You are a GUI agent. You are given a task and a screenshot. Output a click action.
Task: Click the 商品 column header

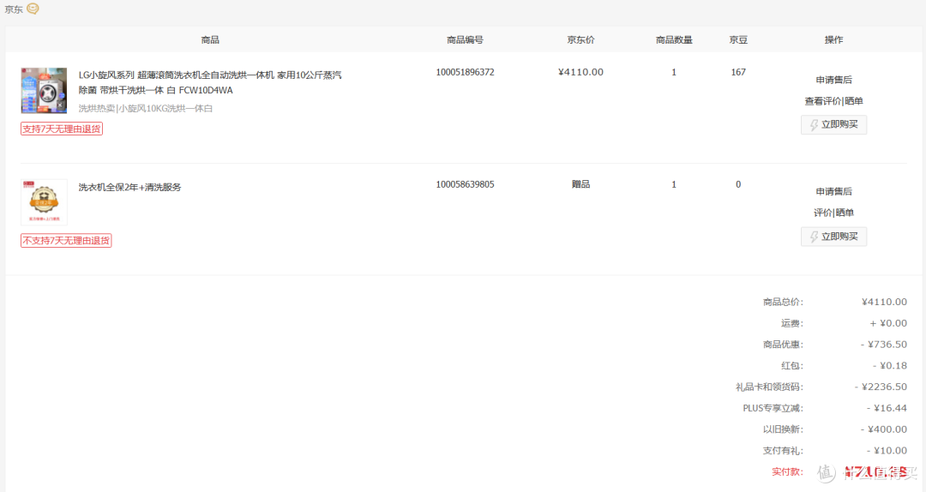(x=210, y=39)
